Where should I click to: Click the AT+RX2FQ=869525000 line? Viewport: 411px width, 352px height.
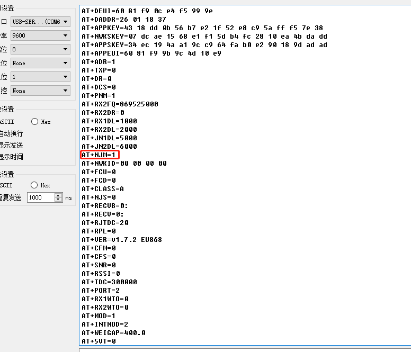[120, 104]
